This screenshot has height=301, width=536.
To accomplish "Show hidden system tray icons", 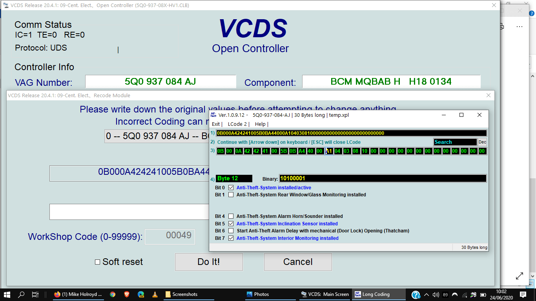I will [x=427, y=294].
